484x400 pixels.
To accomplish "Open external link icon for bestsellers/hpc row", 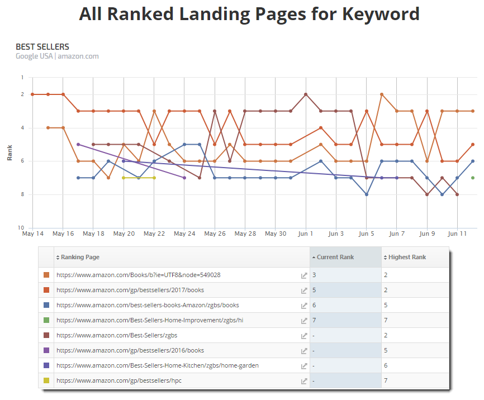I will point(304,381).
